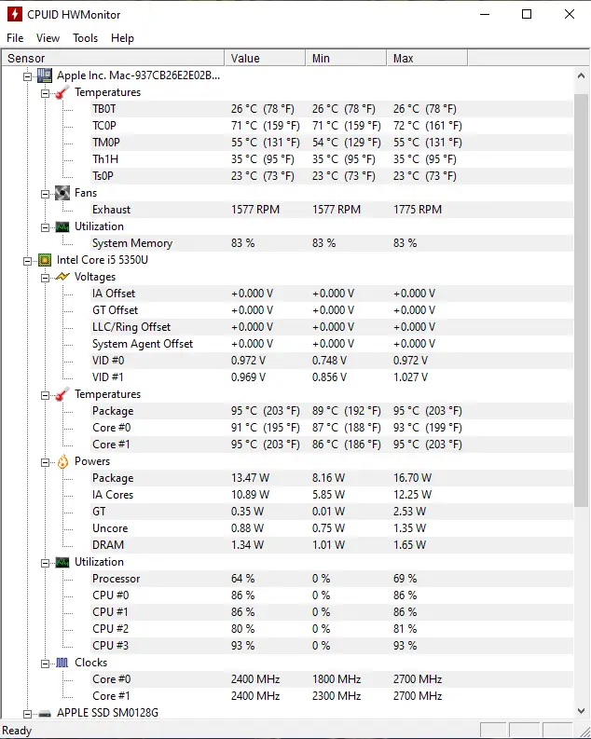Click the Powers flame icon
Viewport: 591px width, 739px height.
62,461
